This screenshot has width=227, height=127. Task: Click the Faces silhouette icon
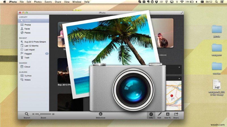pos(22,29)
